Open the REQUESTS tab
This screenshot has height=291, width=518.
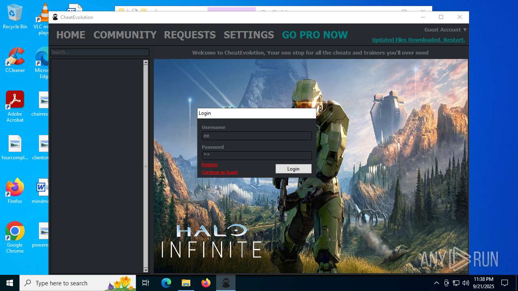coord(190,35)
